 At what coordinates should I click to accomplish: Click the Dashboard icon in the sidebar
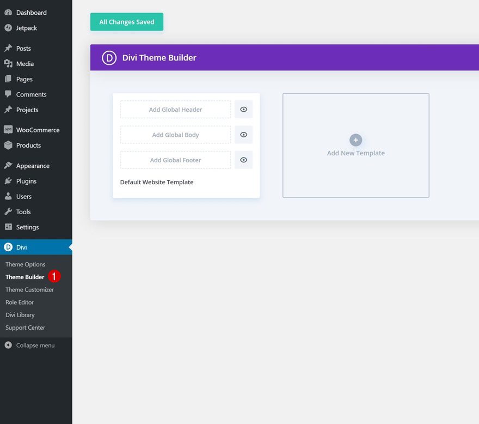pos(10,12)
